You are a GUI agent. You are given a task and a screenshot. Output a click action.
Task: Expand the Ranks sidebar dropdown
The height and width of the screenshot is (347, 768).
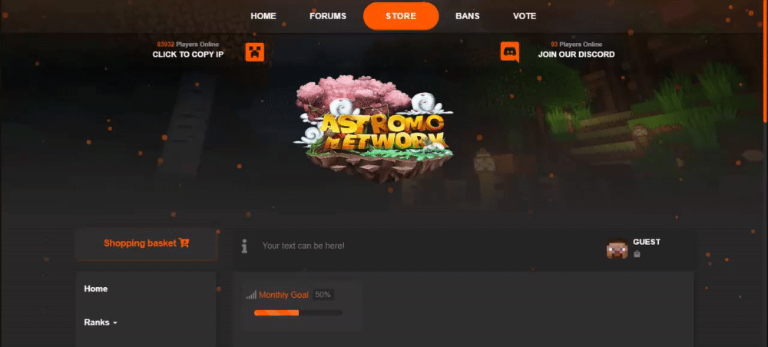click(101, 322)
